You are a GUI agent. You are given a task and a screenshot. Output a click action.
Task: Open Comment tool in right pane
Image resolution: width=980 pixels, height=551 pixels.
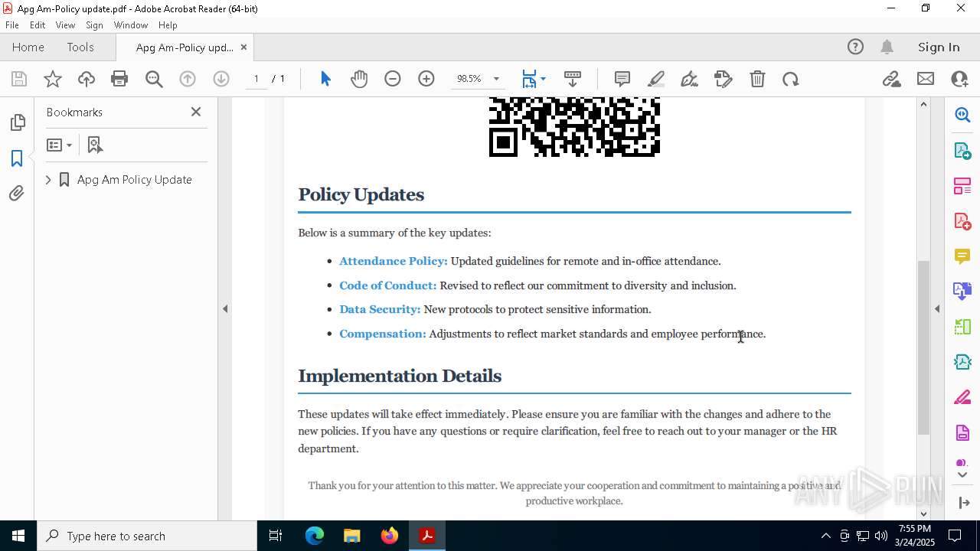point(962,256)
